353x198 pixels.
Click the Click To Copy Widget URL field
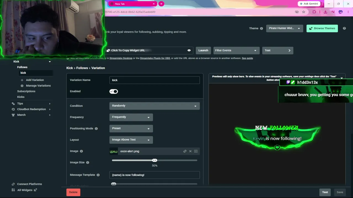pyautogui.click(x=149, y=50)
